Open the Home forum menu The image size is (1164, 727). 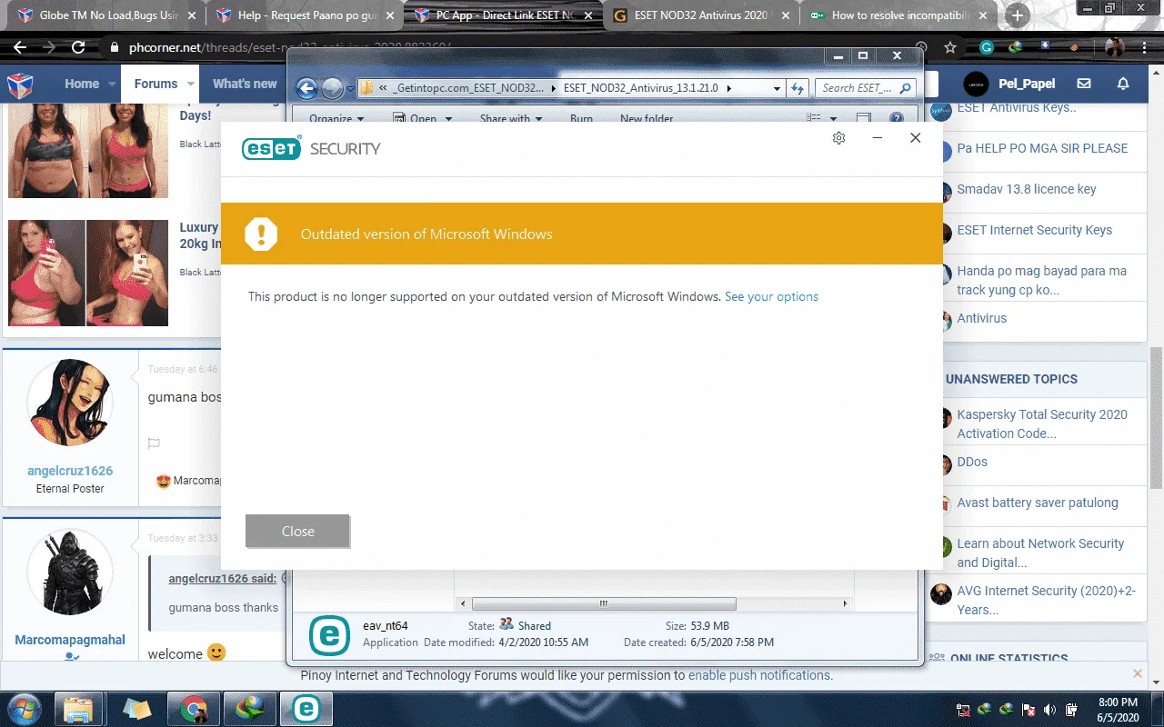tap(82, 84)
